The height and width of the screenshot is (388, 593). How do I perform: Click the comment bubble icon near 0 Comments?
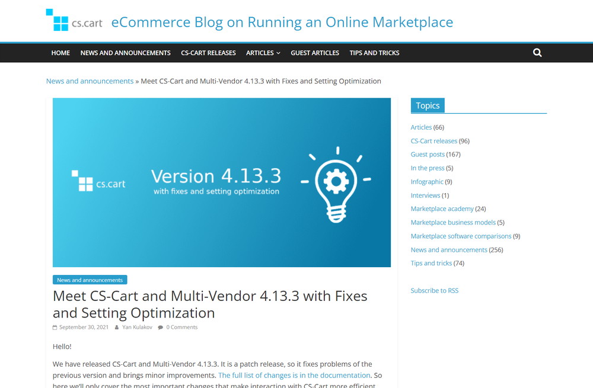[161, 328]
